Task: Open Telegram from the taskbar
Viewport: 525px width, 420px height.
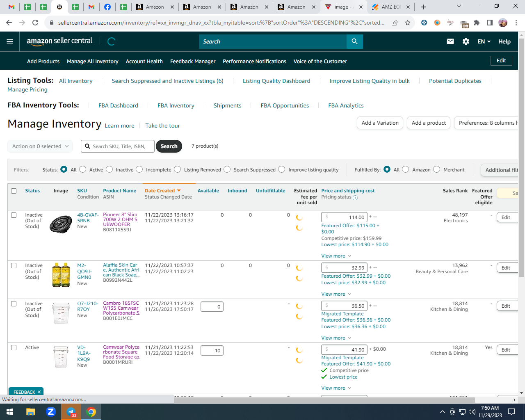Action: [x=71, y=412]
